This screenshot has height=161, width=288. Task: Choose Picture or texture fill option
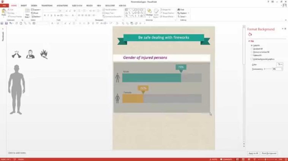click(252, 52)
